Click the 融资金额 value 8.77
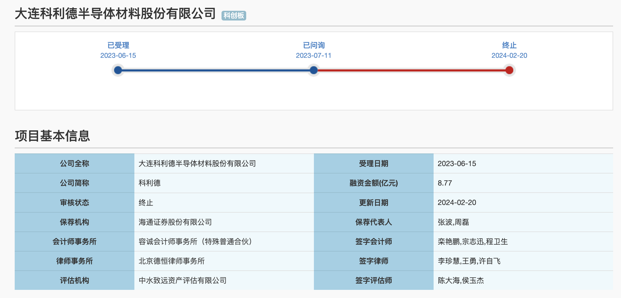The image size is (621, 298). click(x=445, y=183)
